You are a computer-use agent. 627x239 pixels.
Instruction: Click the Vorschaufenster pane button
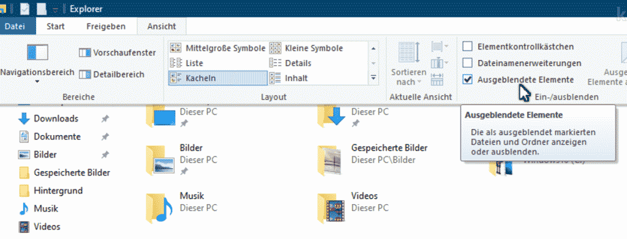point(117,53)
